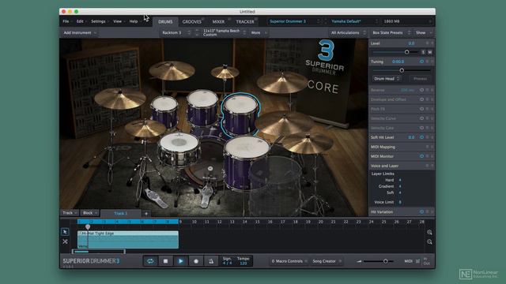506x284 pixels.
Task: Open the Drum Head dropdown
Action: [x=387, y=79]
